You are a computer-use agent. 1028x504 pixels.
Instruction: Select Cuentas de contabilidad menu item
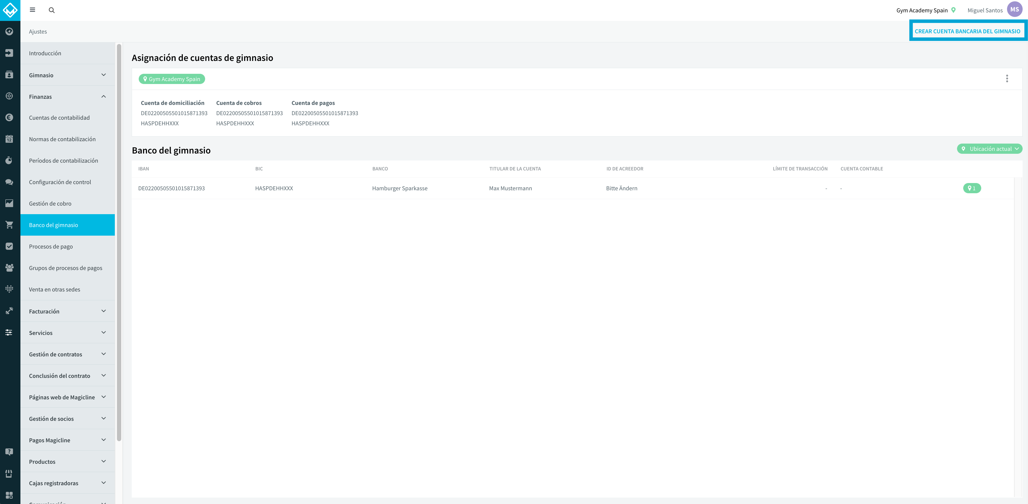67,118
